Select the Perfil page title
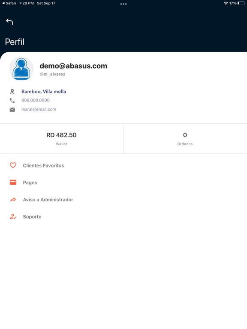 [15, 42]
